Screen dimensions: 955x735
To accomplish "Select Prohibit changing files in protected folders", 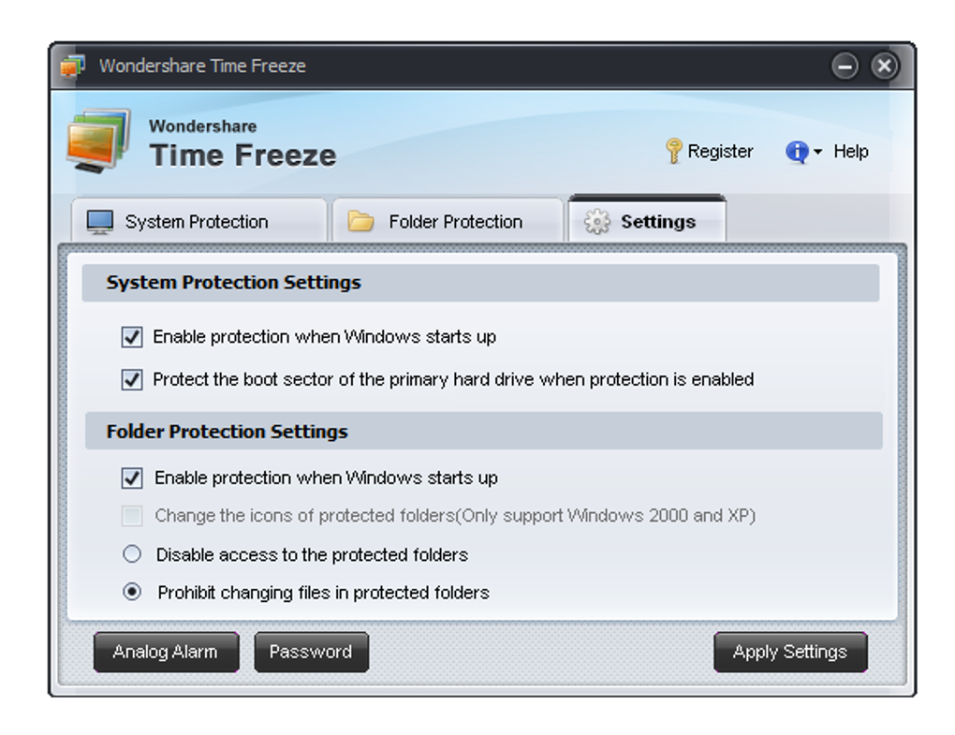I will [x=132, y=592].
